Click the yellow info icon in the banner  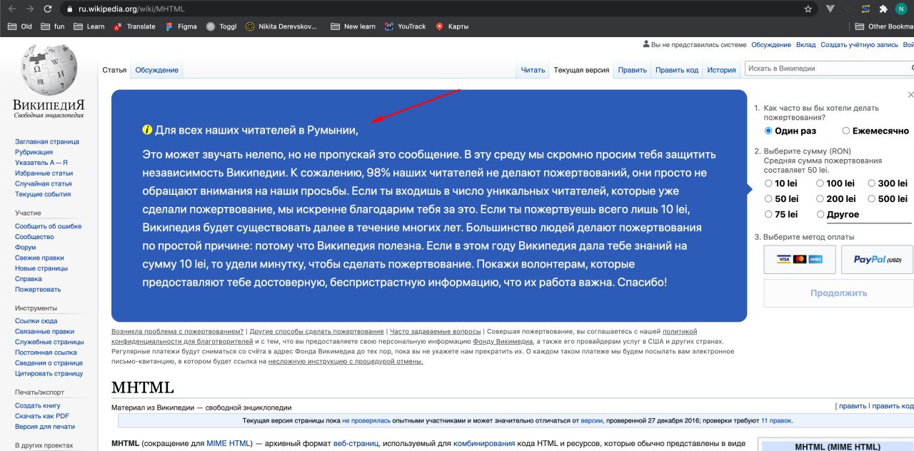point(147,130)
